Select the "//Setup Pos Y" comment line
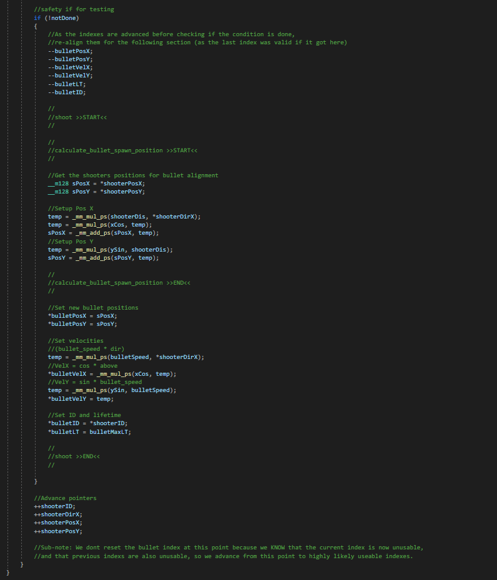Screen dimensions: 497x580 point(71,241)
